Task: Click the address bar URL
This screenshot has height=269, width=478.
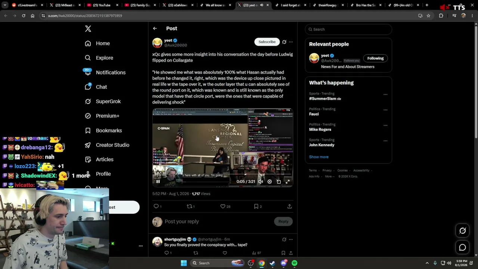Action: coord(85,16)
